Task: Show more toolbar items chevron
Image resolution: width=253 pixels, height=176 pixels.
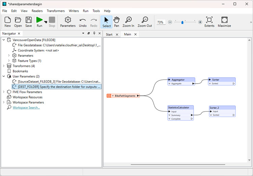Action: tap(251, 22)
